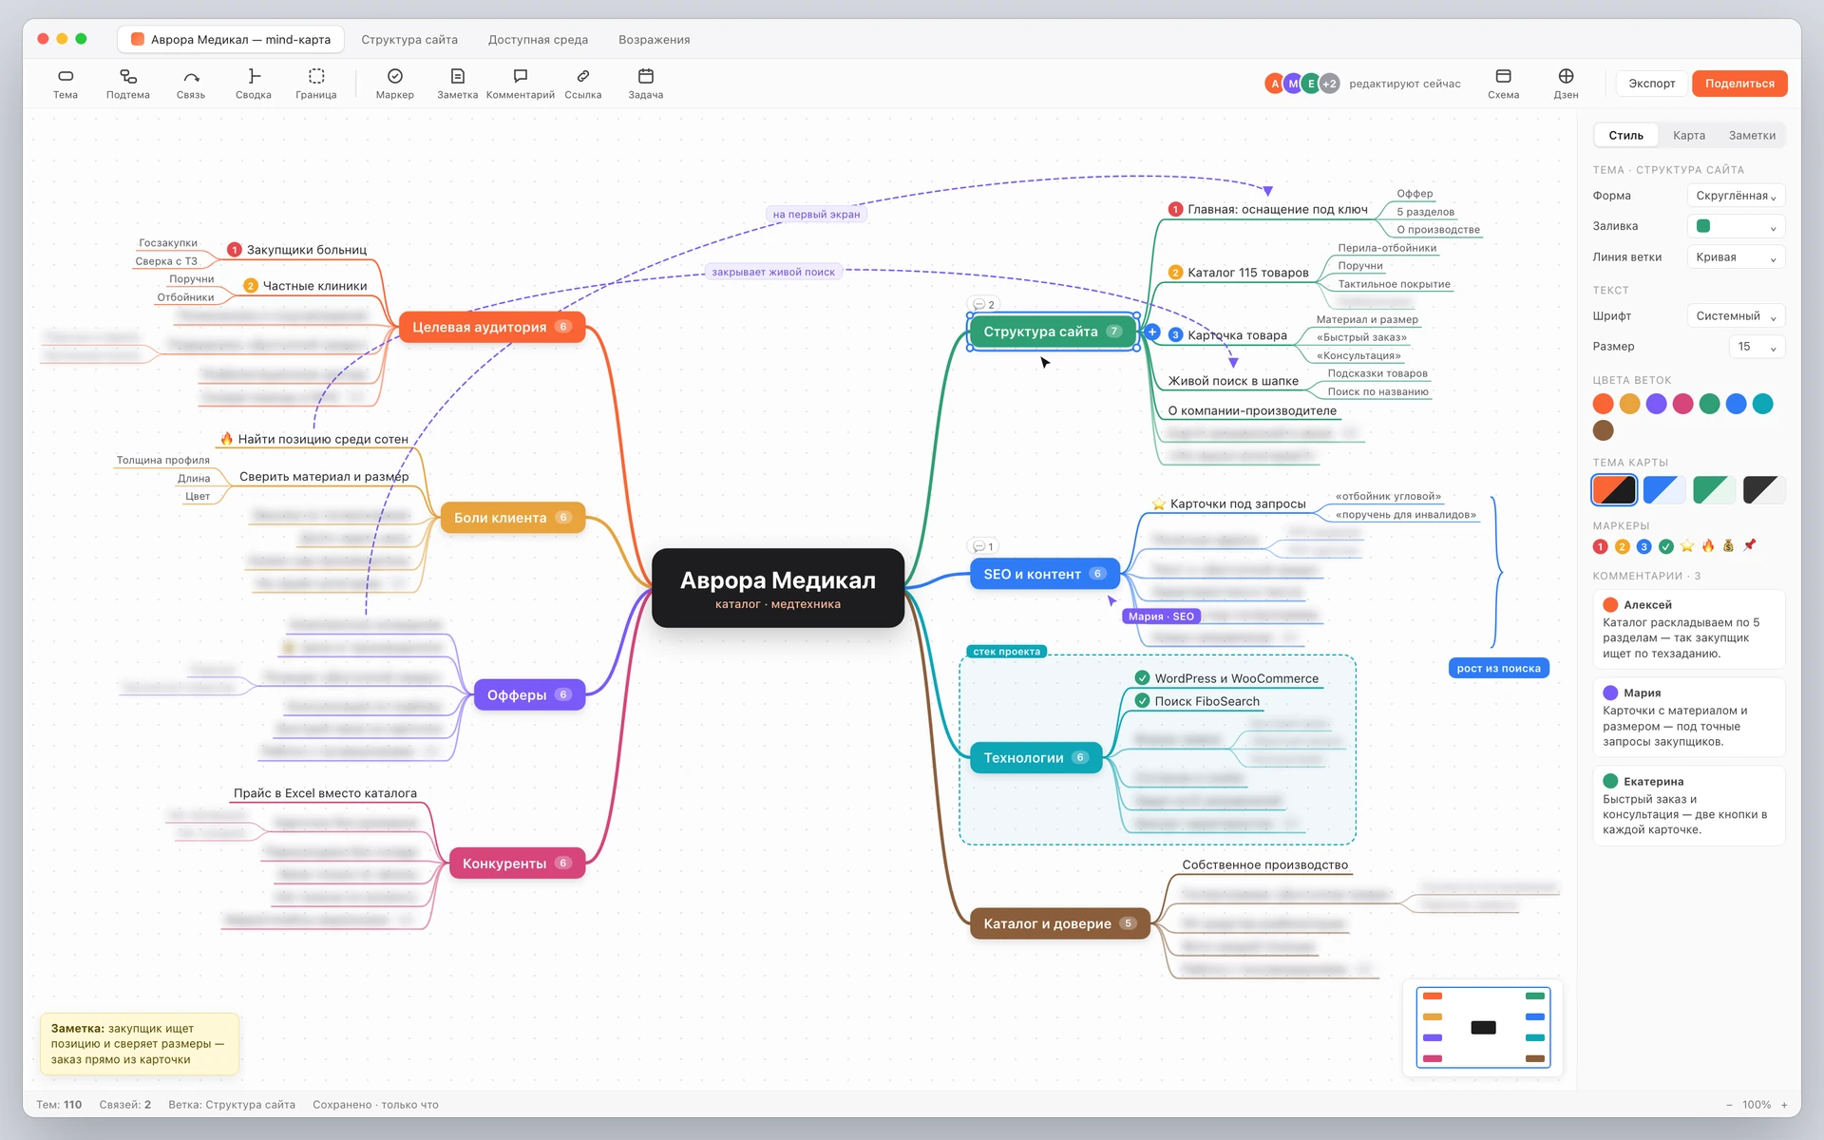
Task: Open the Маркер tool
Action: (395, 84)
